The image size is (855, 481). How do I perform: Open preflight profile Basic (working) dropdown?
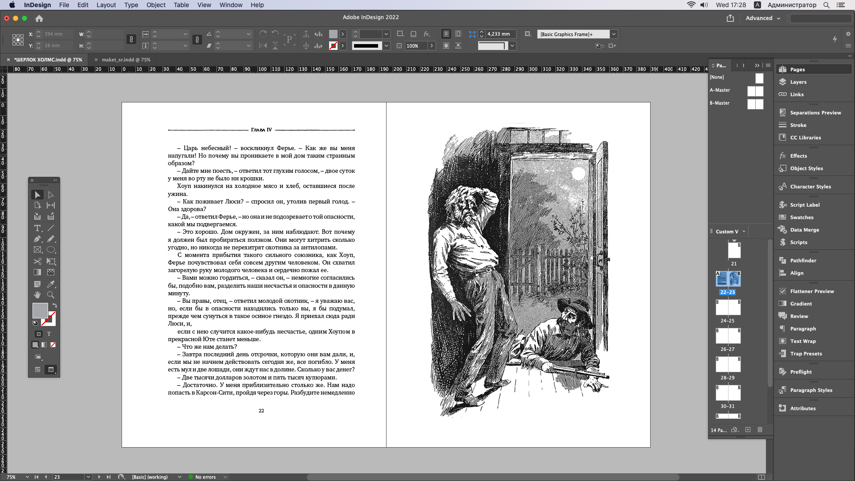179,477
